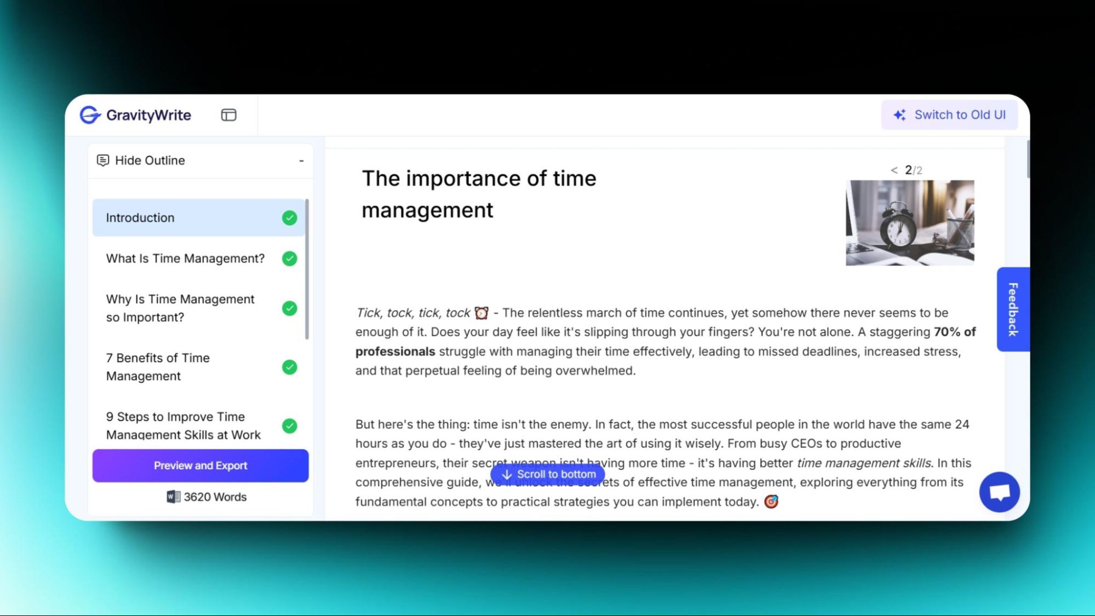Click Preview and Export button
This screenshot has height=616, width=1095.
tap(200, 465)
